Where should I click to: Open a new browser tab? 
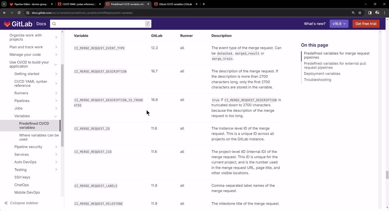coord(204,4)
